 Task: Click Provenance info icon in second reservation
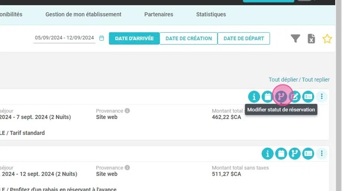(x=127, y=168)
